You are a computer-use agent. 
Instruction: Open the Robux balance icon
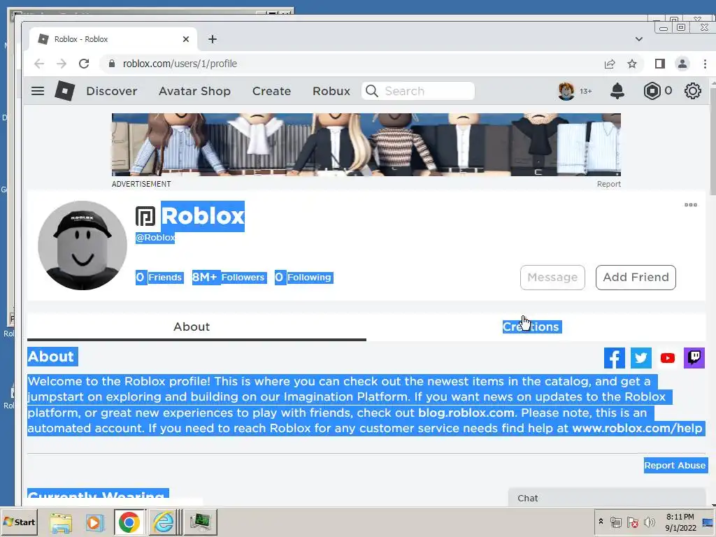(652, 91)
